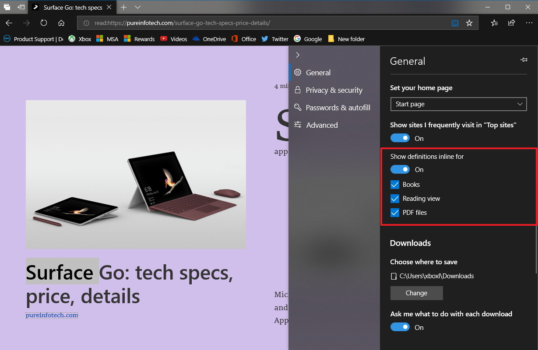The image size is (538, 350).
Task: Open MSA favorite bookmark
Action: pos(107,39)
